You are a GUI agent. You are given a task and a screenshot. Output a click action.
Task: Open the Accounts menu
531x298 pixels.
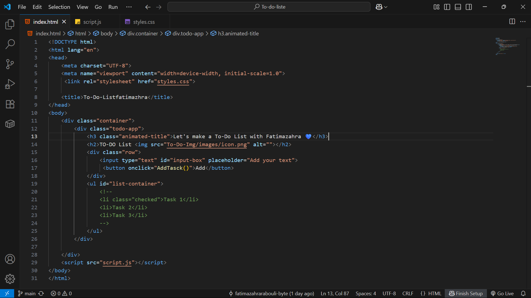click(x=10, y=259)
